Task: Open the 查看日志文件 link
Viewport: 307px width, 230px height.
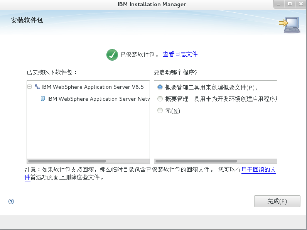Action: (x=180, y=54)
